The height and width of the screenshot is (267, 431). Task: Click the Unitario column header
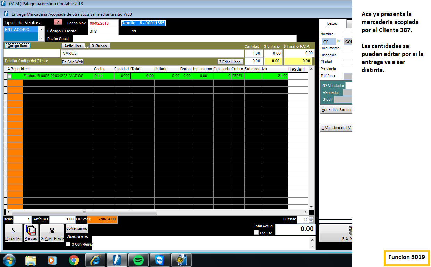(x=167, y=69)
